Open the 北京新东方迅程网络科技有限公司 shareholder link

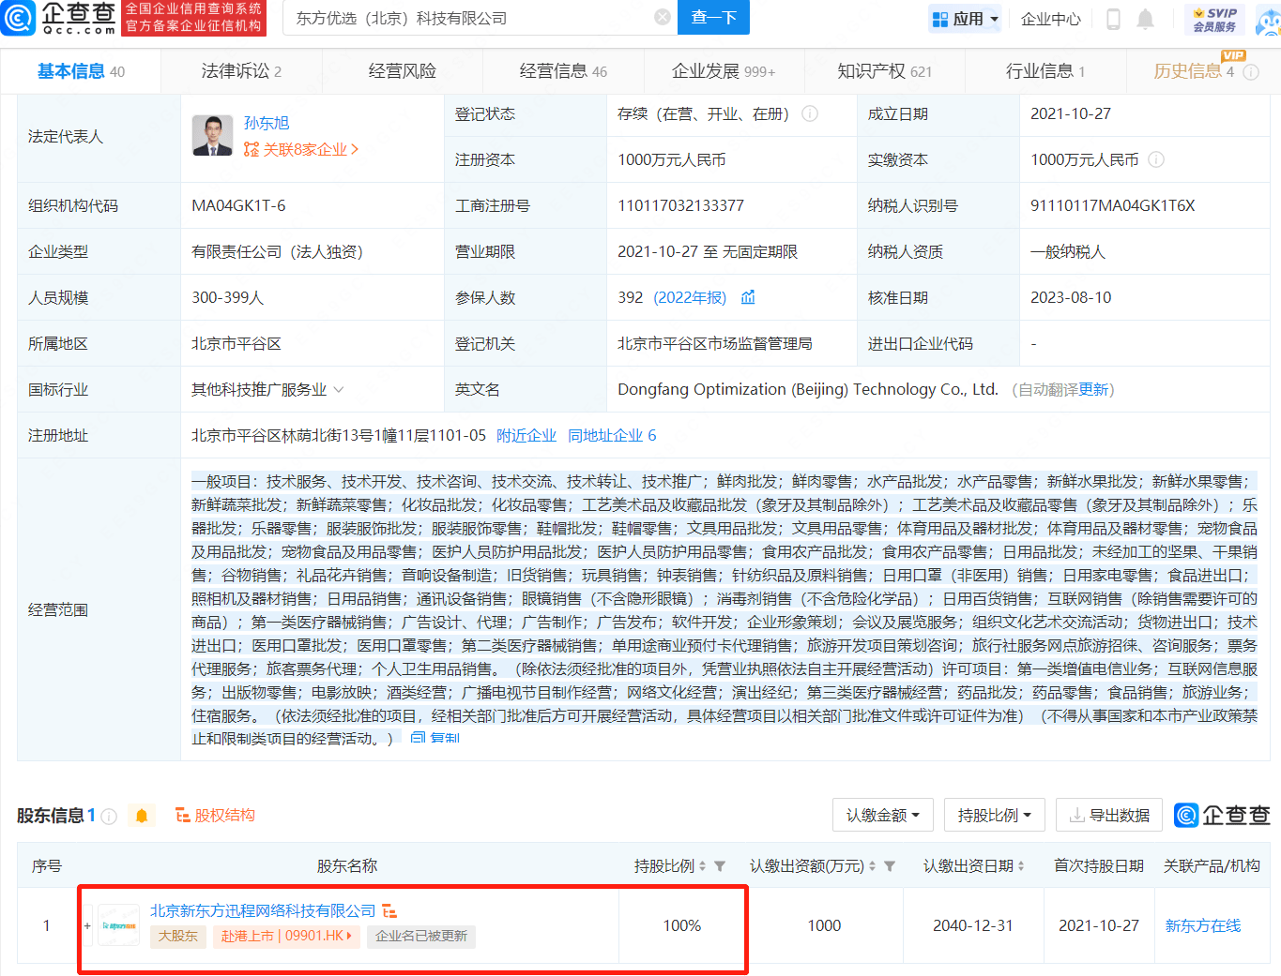tap(263, 911)
